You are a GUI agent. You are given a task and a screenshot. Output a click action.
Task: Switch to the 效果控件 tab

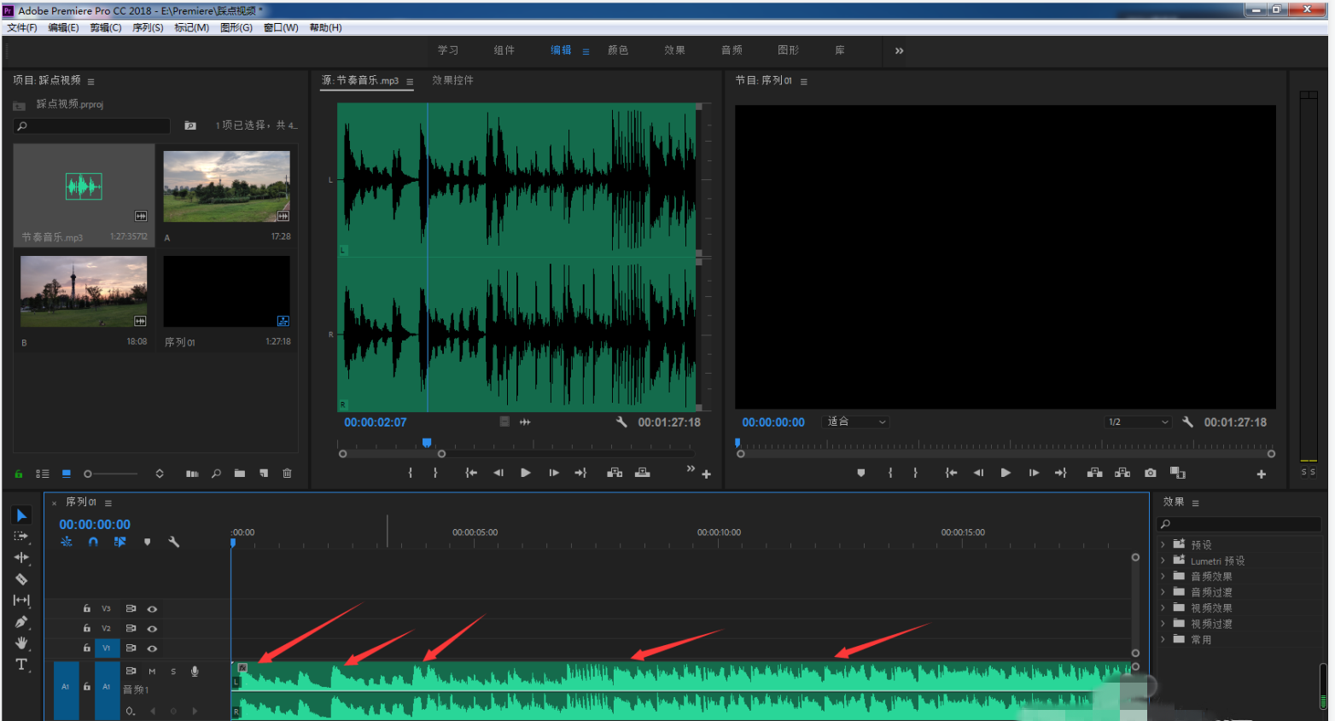coord(452,80)
